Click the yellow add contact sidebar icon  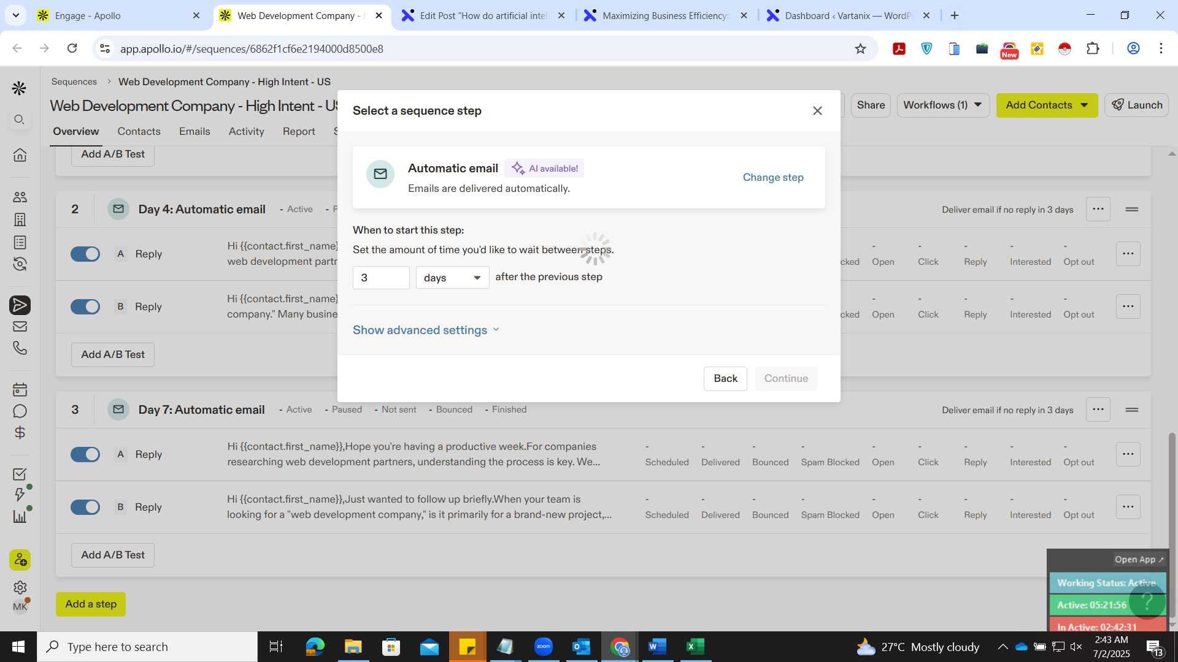click(x=20, y=560)
